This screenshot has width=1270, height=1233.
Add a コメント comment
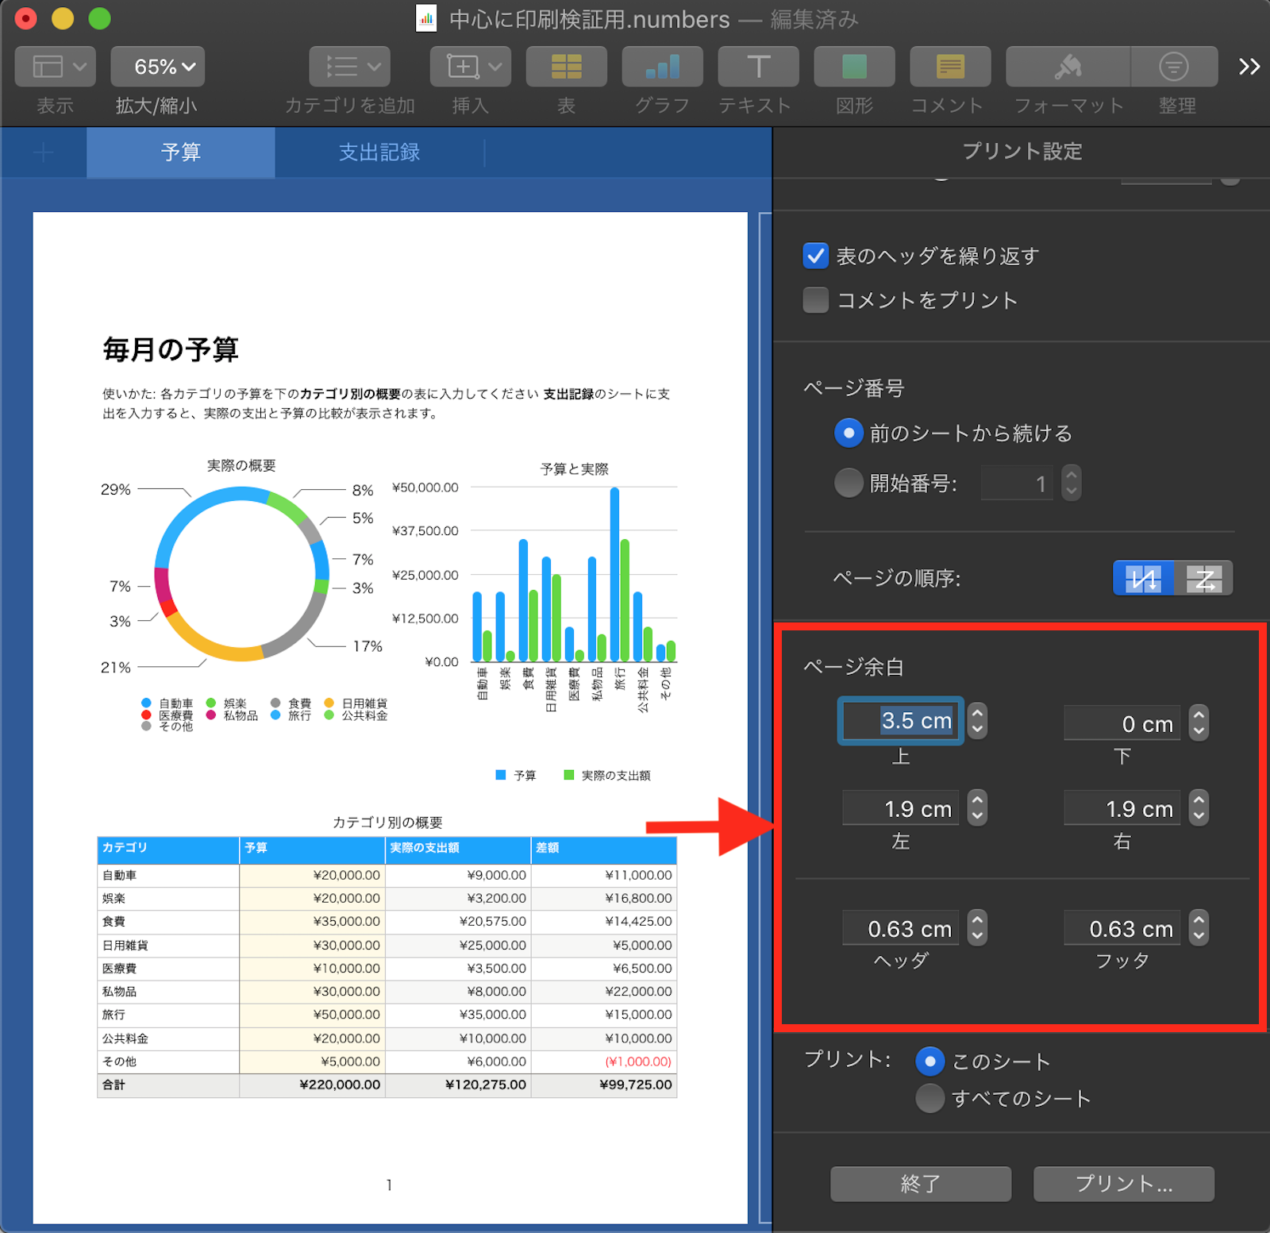(949, 67)
